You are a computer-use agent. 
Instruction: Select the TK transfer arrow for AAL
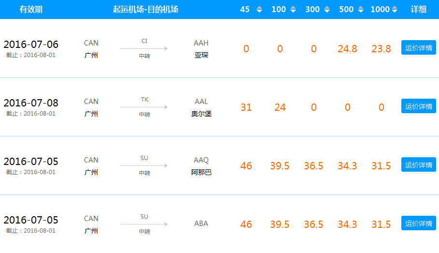point(144,107)
